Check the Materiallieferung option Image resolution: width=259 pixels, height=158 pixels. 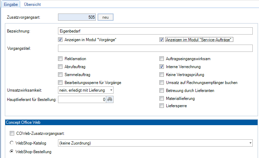click(161, 99)
